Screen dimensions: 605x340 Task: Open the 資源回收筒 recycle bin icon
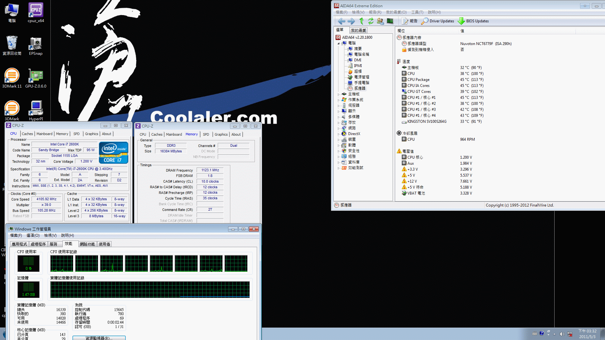(12, 46)
